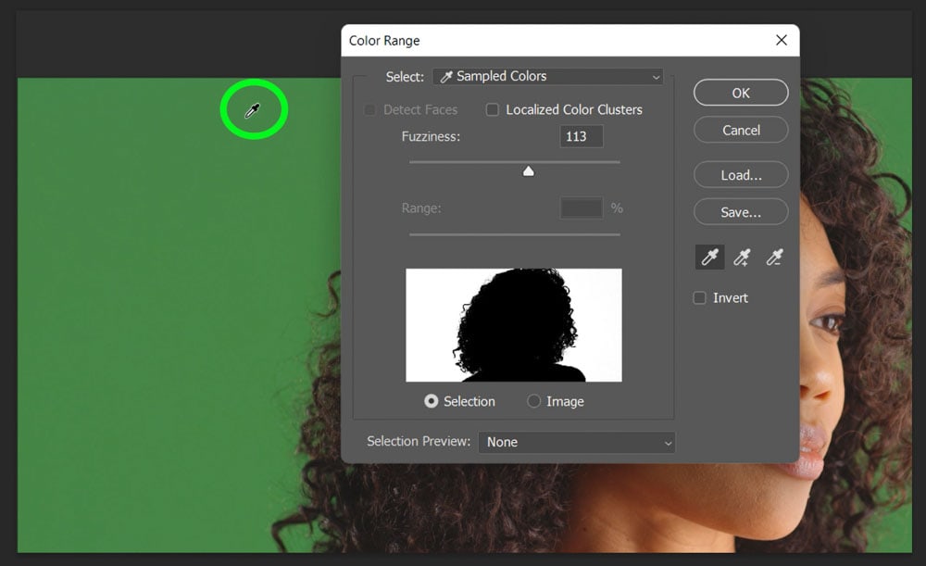Screen dimensions: 926x566
Task: Click the Fuzziness label
Action: 431,136
